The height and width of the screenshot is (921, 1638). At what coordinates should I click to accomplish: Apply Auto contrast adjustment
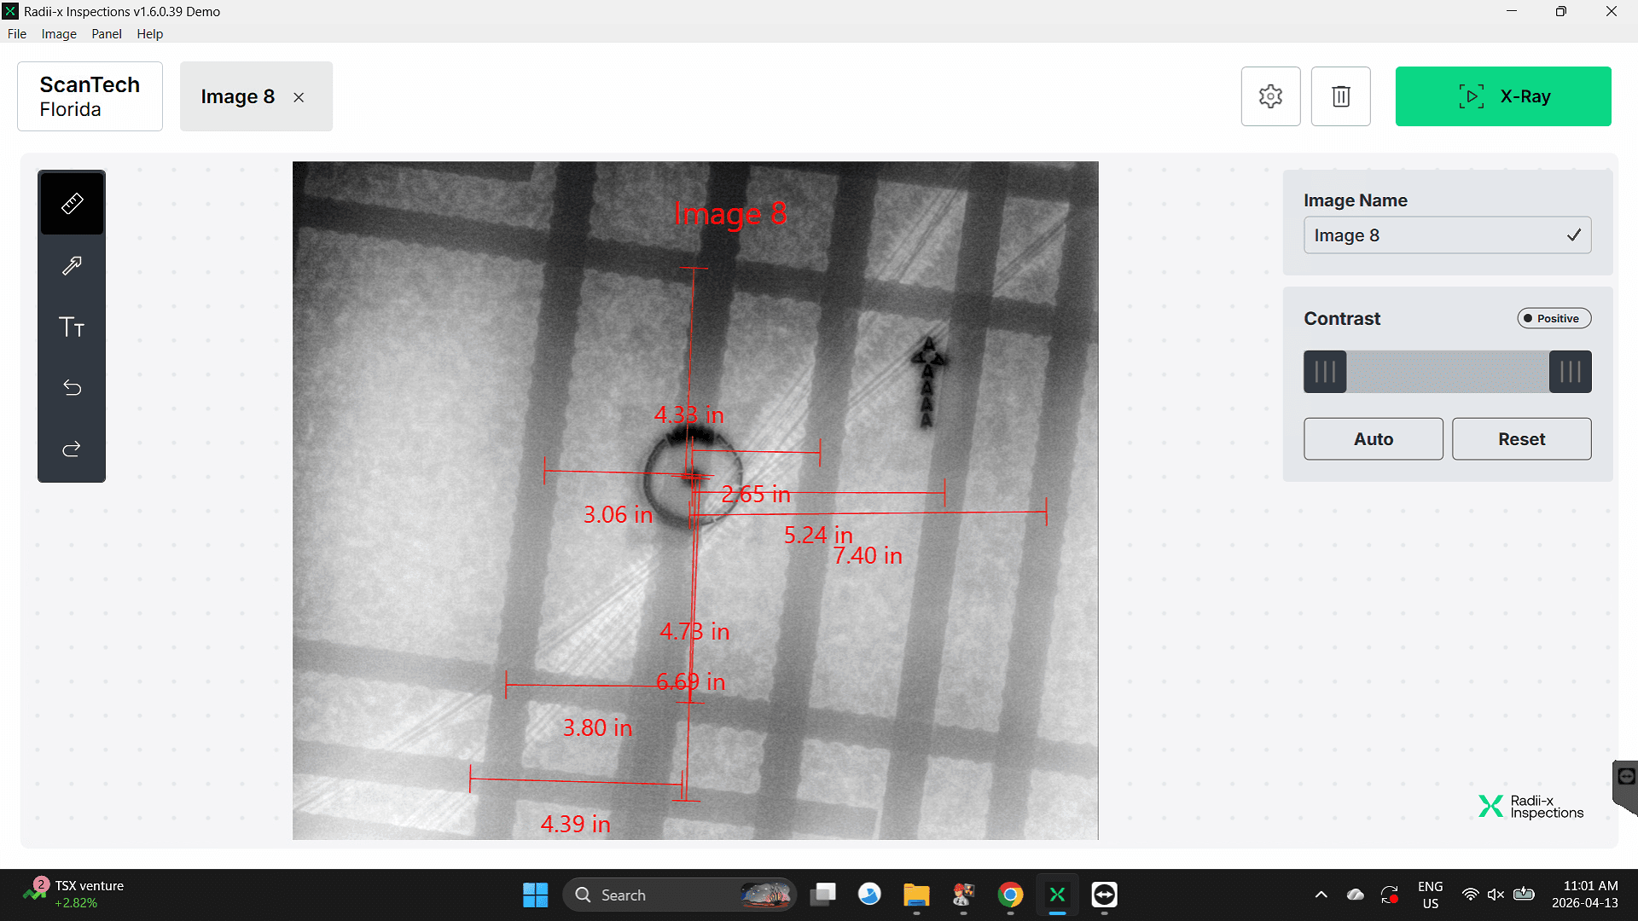click(x=1373, y=438)
